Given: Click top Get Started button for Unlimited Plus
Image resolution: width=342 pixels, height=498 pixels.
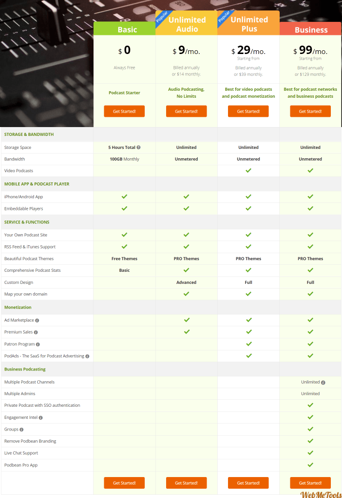Looking at the screenshot, I should tap(248, 111).
